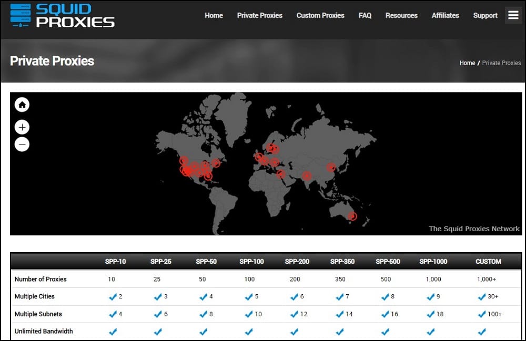Select the SPP-500 column header
Image resolution: width=526 pixels, height=341 pixels.
pyautogui.click(x=388, y=262)
